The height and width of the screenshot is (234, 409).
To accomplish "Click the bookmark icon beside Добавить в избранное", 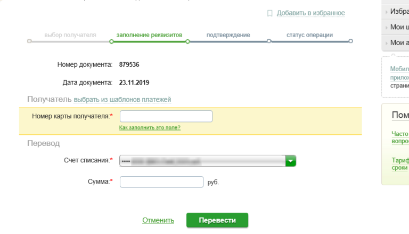I will point(270,13).
